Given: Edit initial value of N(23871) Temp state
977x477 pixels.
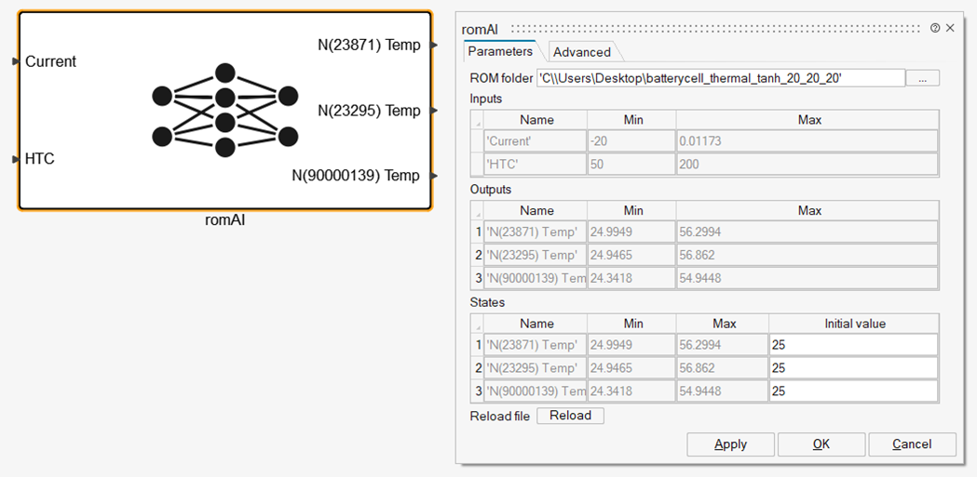Looking at the screenshot, I should tap(853, 345).
